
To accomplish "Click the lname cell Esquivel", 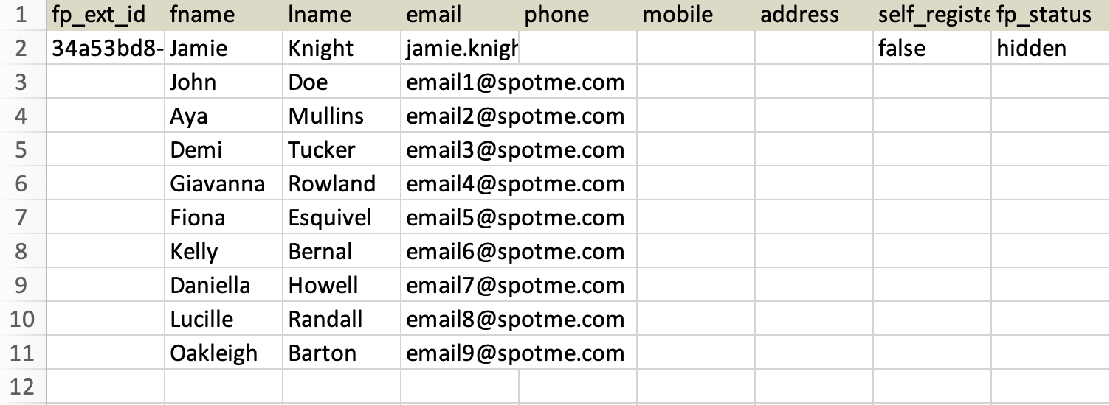I will 342,218.
